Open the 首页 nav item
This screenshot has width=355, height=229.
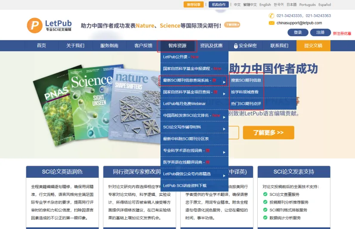41,46
